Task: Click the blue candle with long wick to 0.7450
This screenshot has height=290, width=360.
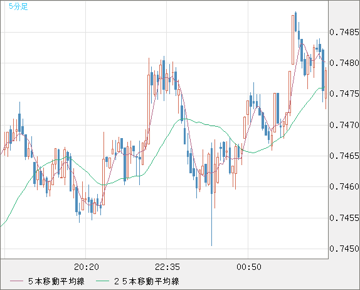Action: (212, 194)
